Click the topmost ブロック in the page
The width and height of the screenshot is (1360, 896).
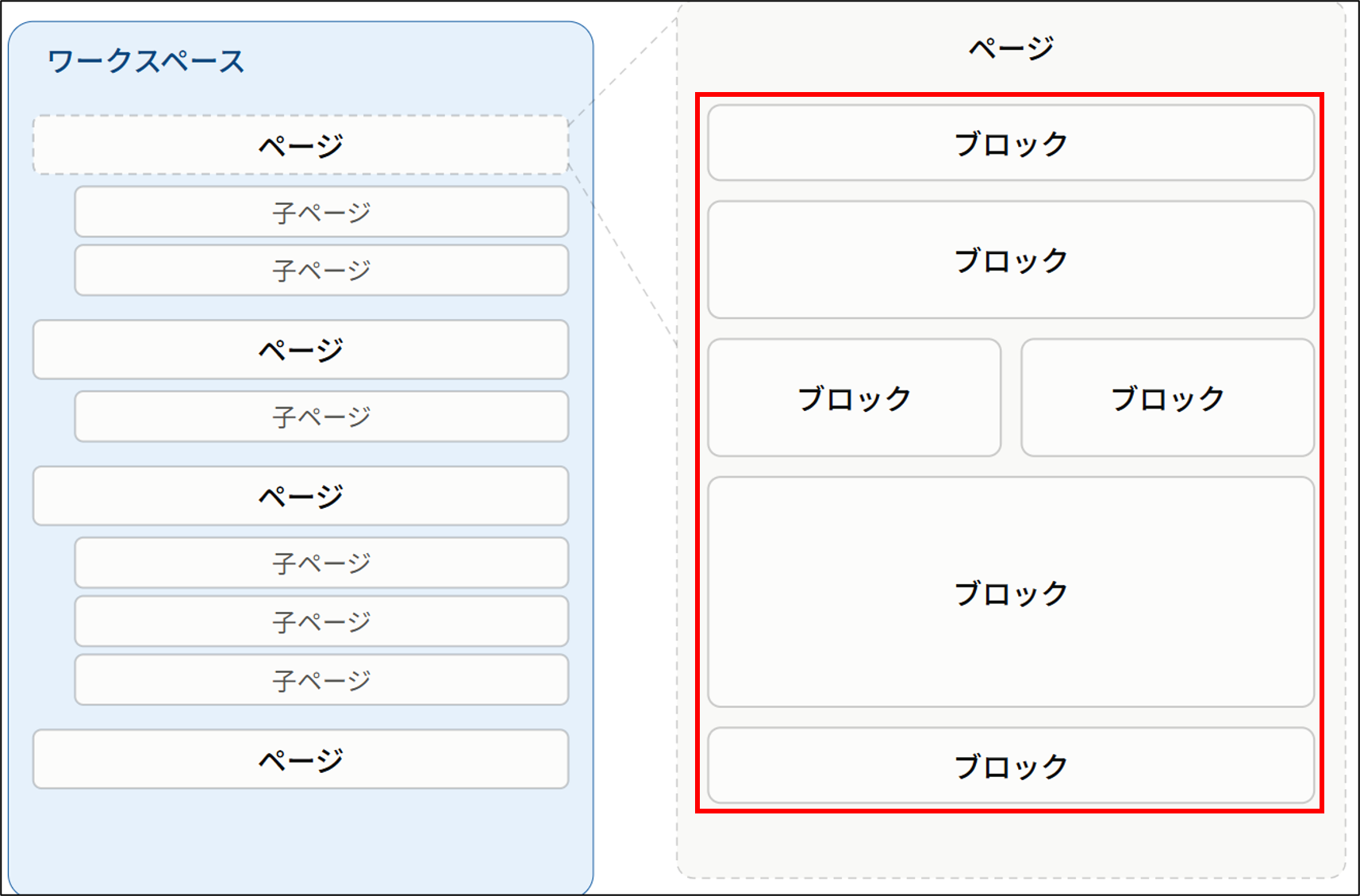(x=1011, y=143)
